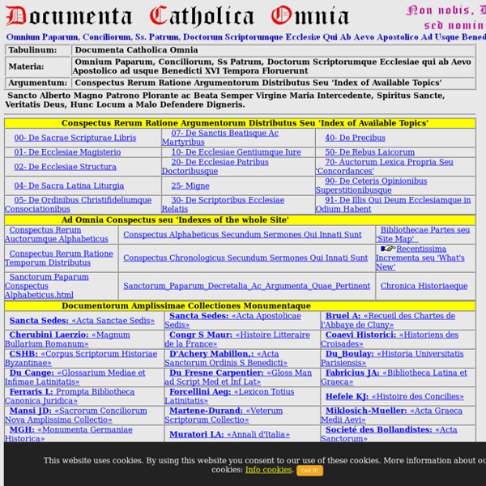Dismiss cookie banner with Got It! button
Screen dimensions: 486x486
coord(309,470)
